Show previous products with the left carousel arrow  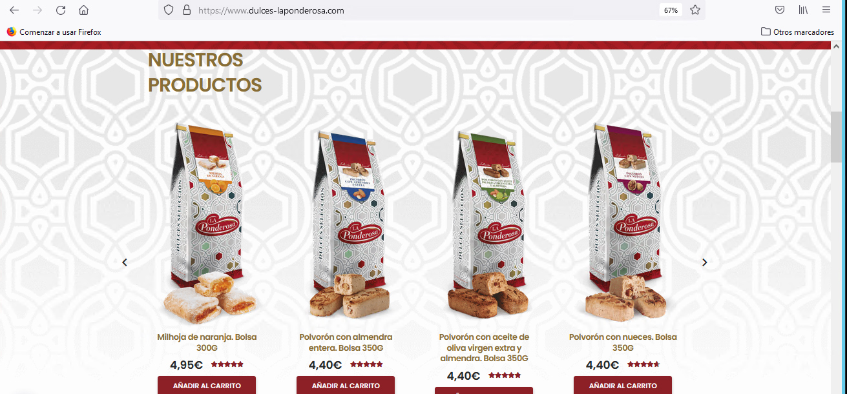click(125, 262)
